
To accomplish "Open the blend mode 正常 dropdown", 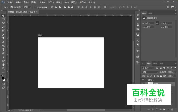I will pos(150,72).
